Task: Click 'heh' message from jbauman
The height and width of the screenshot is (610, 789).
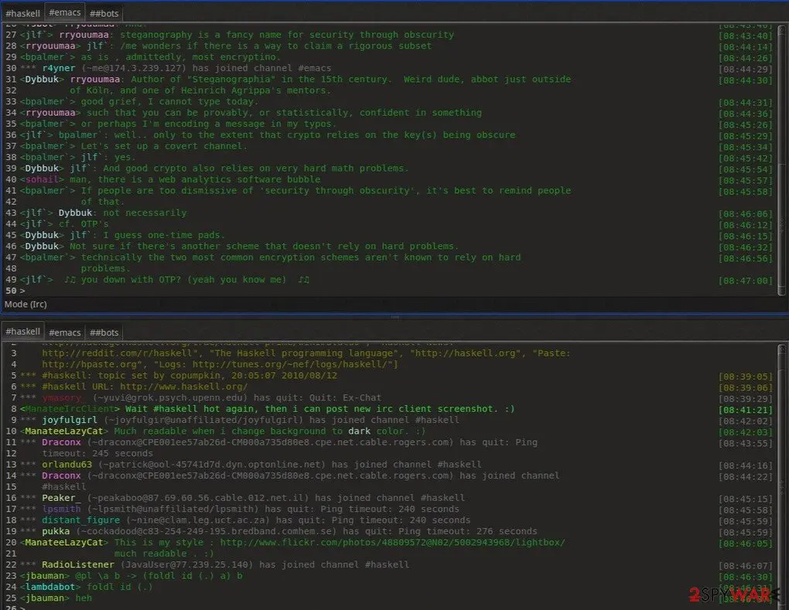Action: pyautogui.click(x=84, y=598)
